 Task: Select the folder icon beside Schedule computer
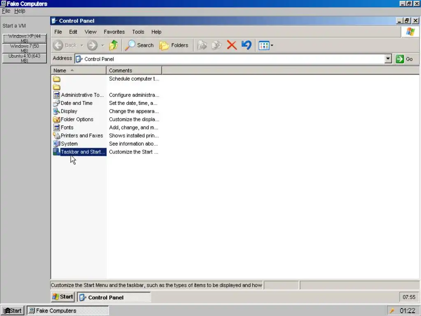tap(57, 79)
